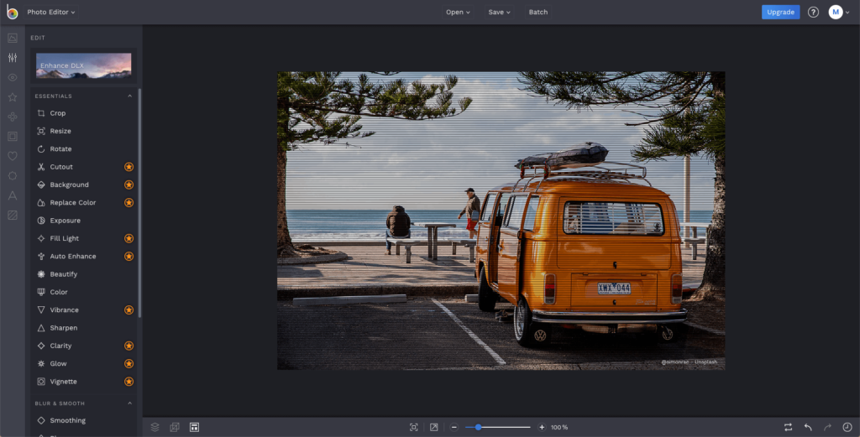Image resolution: width=860 pixels, height=437 pixels.
Task: Toggle the Layers panel icon
Action: 155,427
